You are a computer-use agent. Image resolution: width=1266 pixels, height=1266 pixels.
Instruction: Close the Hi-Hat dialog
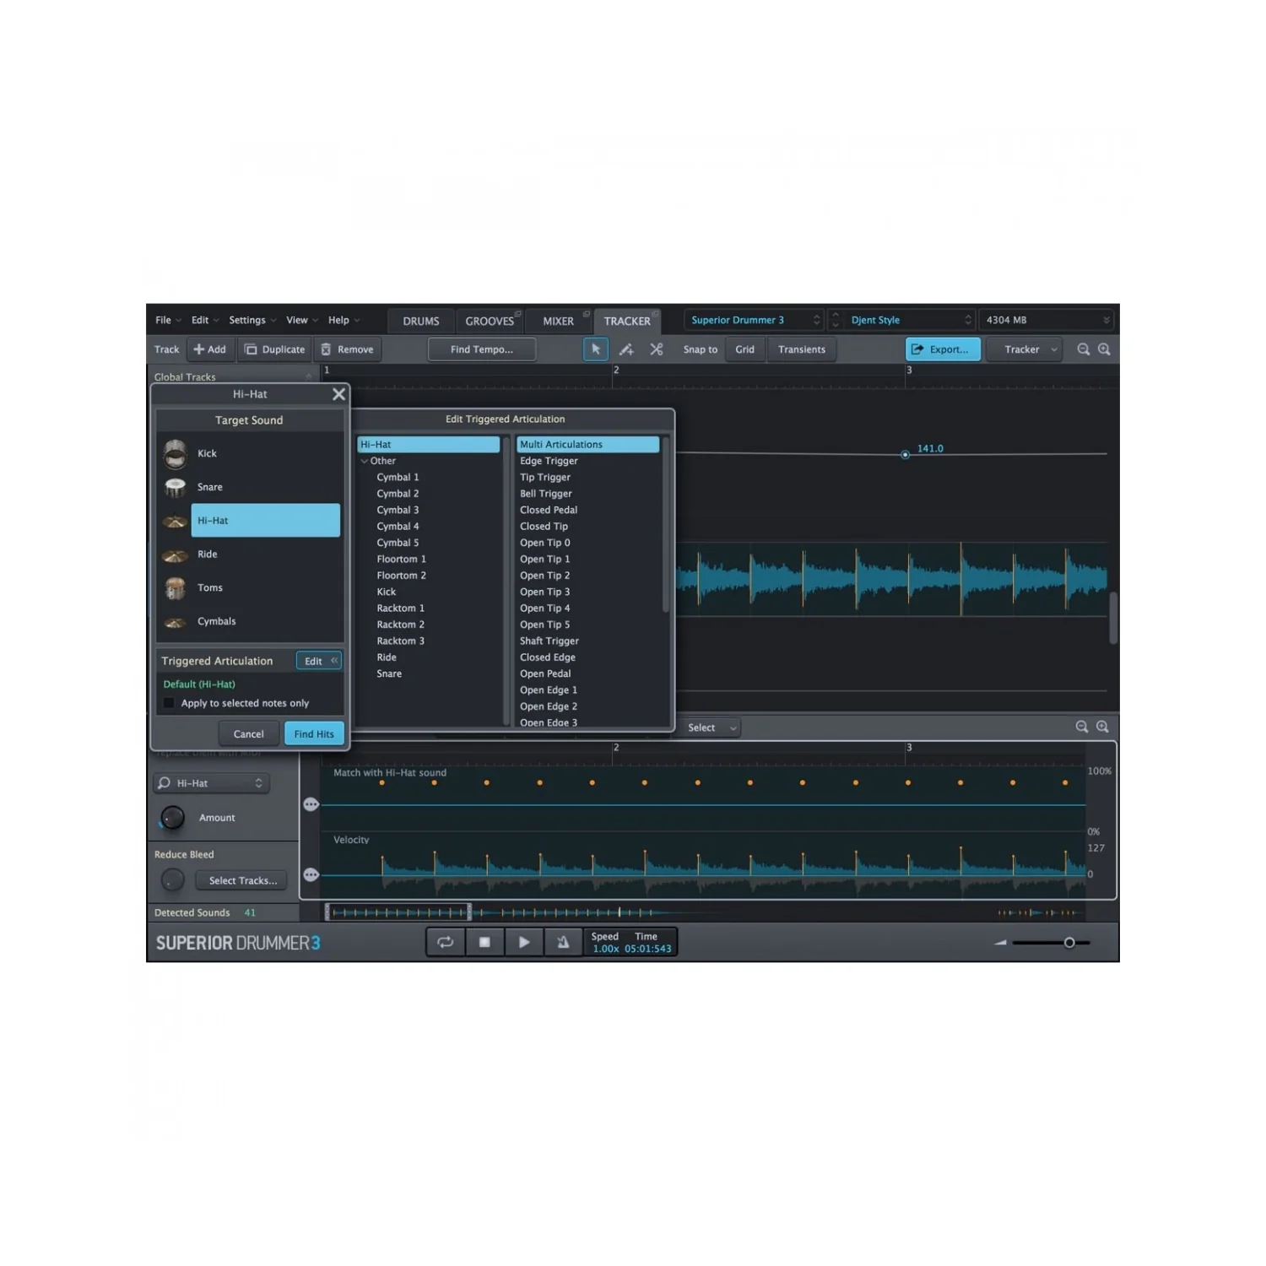338,394
